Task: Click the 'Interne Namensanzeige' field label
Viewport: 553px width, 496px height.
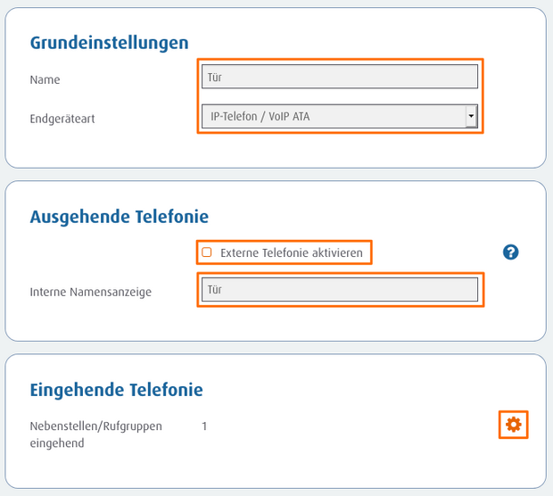Action: (90, 292)
